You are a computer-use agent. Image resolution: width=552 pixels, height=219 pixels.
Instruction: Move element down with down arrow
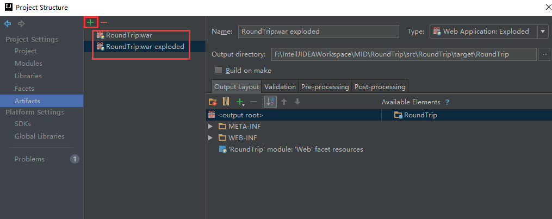(297, 102)
